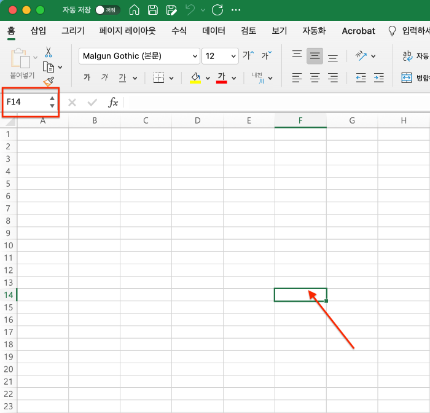Expand borders dropdown arrow
Screen dimensions: 430x413
[x=171, y=78]
